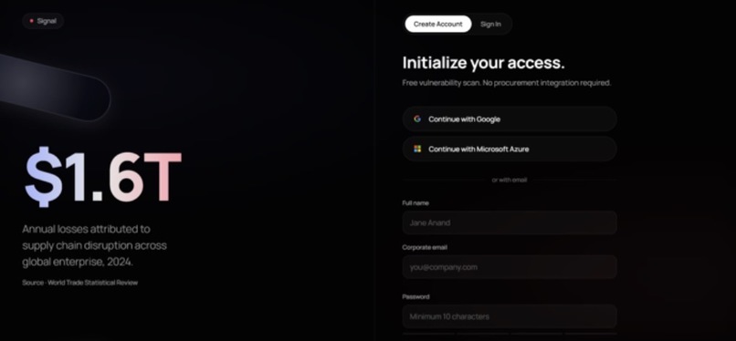
Task: Focus the Password input field
Action: pyautogui.click(x=510, y=316)
